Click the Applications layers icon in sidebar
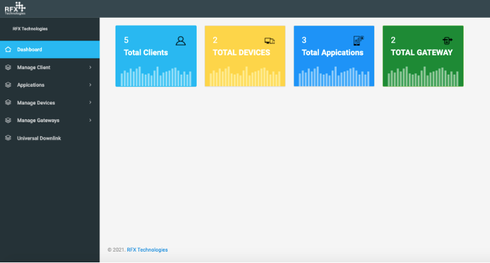The height and width of the screenshot is (263, 490). pos(8,85)
